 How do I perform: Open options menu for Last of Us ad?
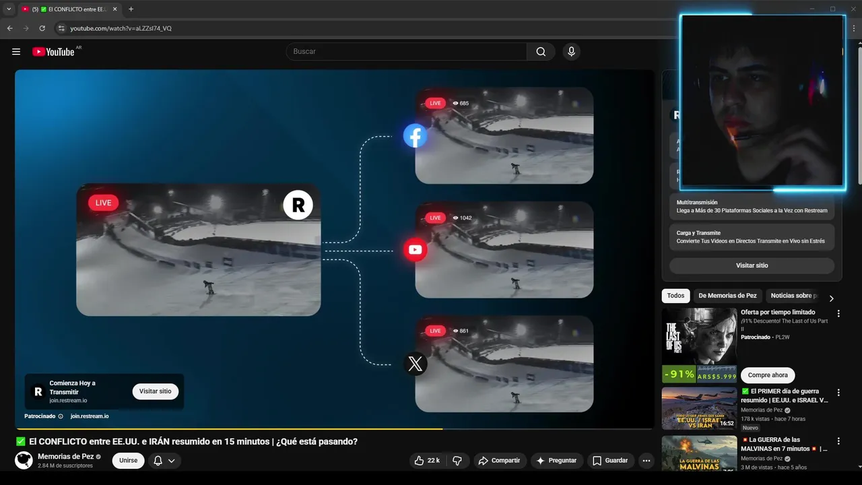click(x=838, y=313)
